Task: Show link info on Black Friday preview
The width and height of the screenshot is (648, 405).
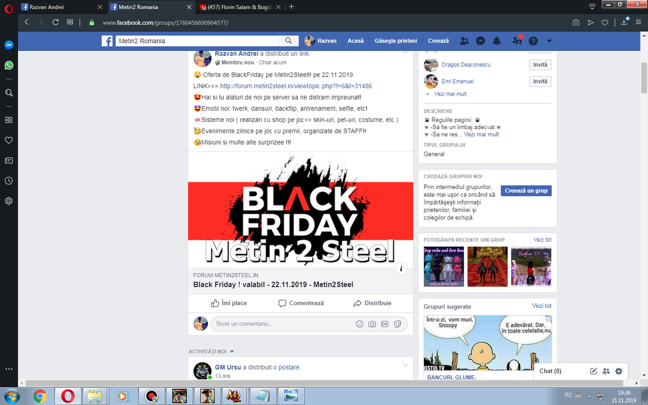Action: coord(401,269)
